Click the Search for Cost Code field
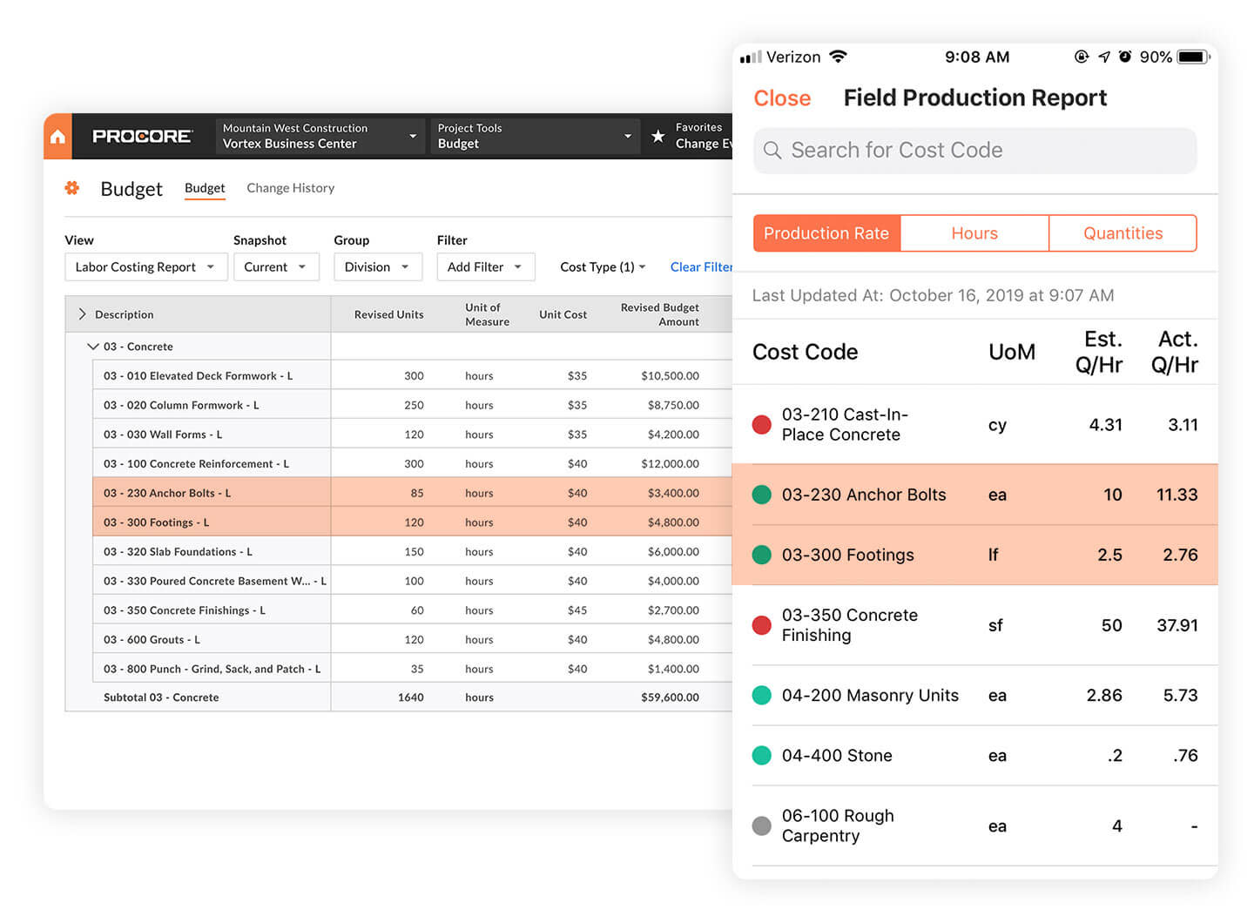 pos(974,151)
